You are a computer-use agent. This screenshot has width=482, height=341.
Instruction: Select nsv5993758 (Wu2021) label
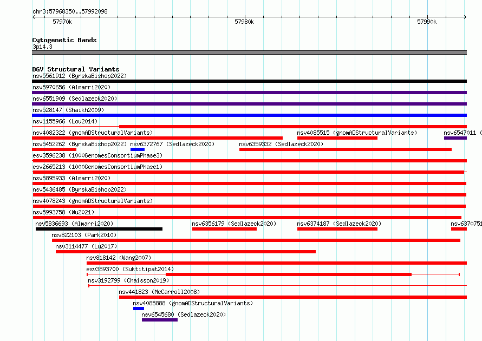pyautogui.click(x=63, y=212)
